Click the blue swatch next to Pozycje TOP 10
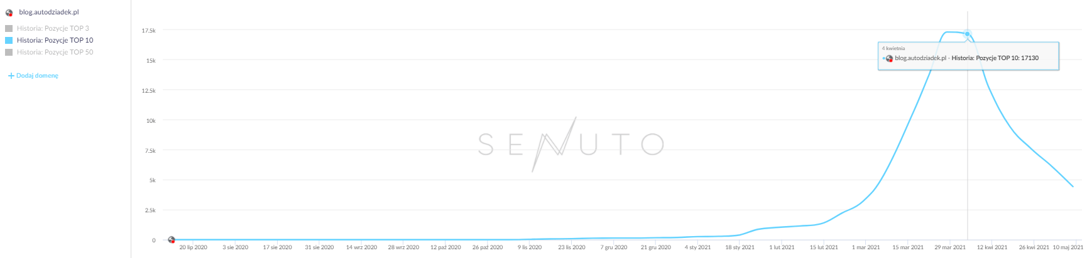This screenshot has width=1087, height=258. [x=9, y=40]
